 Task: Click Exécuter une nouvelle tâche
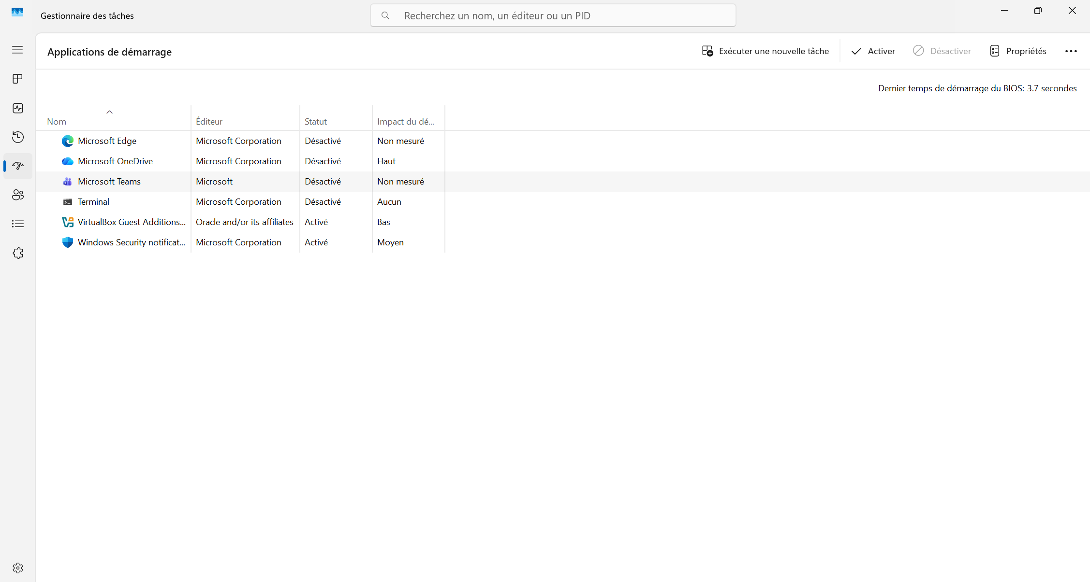coord(765,51)
